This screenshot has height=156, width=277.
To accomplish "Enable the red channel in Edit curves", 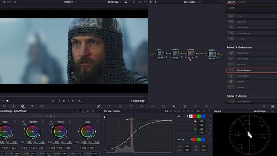I will [195, 117].
